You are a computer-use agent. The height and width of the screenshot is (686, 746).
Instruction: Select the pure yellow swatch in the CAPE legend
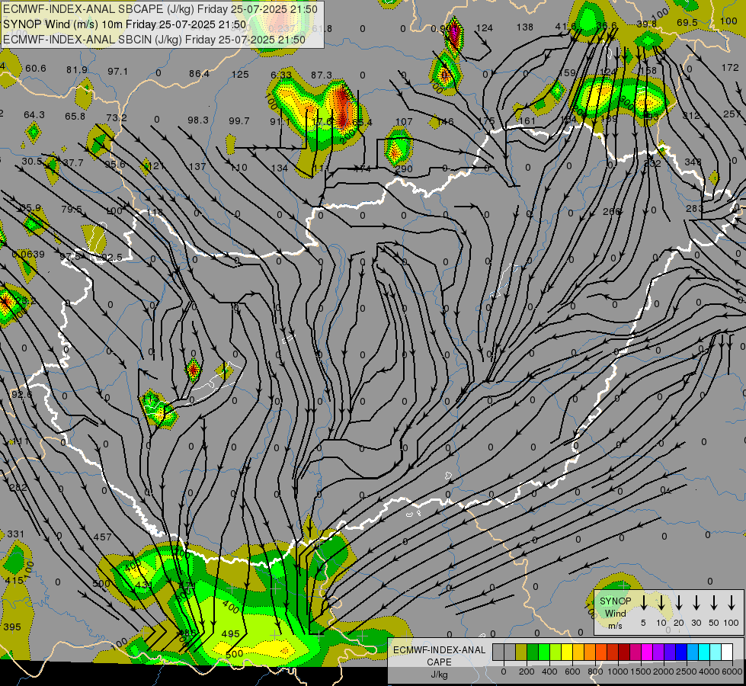pyautogui.click(x=567, y=652)
